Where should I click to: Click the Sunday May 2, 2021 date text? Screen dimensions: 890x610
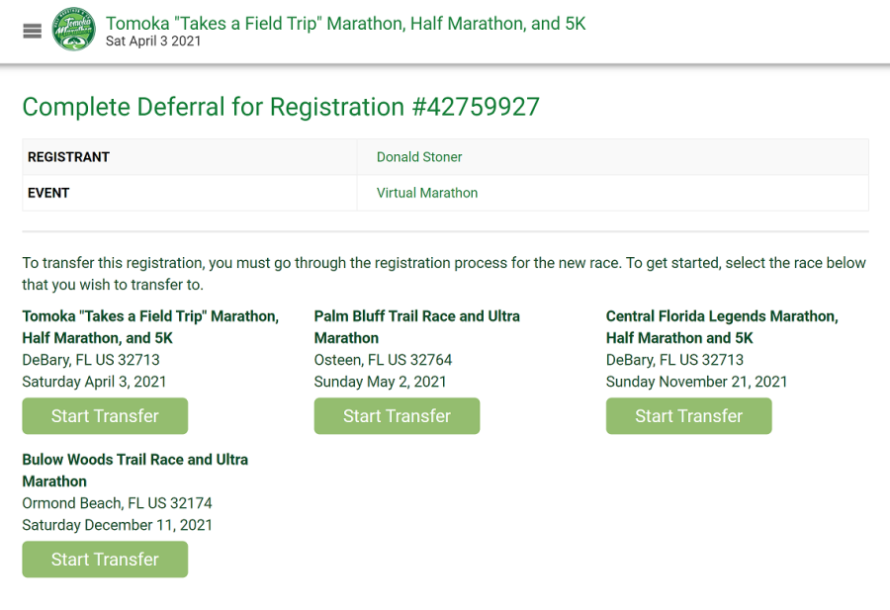pyautogui.click(x=381, y=382)
